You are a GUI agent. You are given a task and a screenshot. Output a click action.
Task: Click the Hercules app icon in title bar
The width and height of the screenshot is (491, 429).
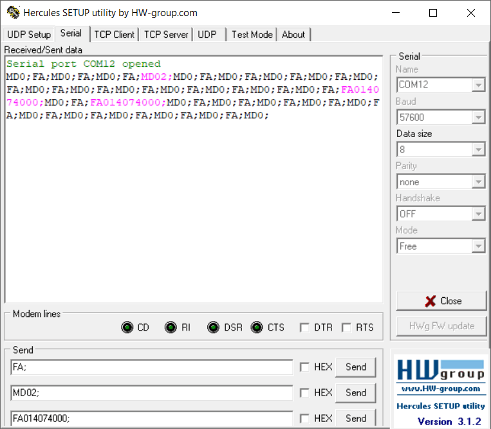[x=12, y=12]
